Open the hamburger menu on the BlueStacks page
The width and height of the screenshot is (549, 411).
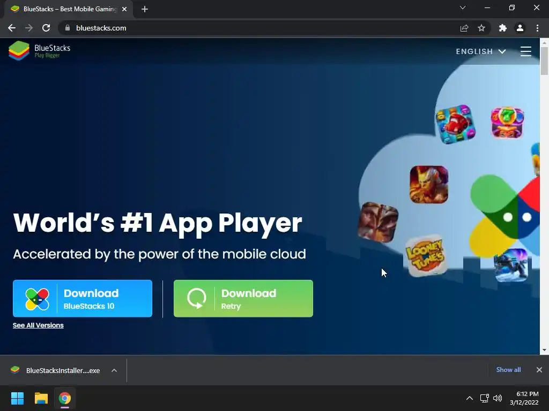[525, 51]
